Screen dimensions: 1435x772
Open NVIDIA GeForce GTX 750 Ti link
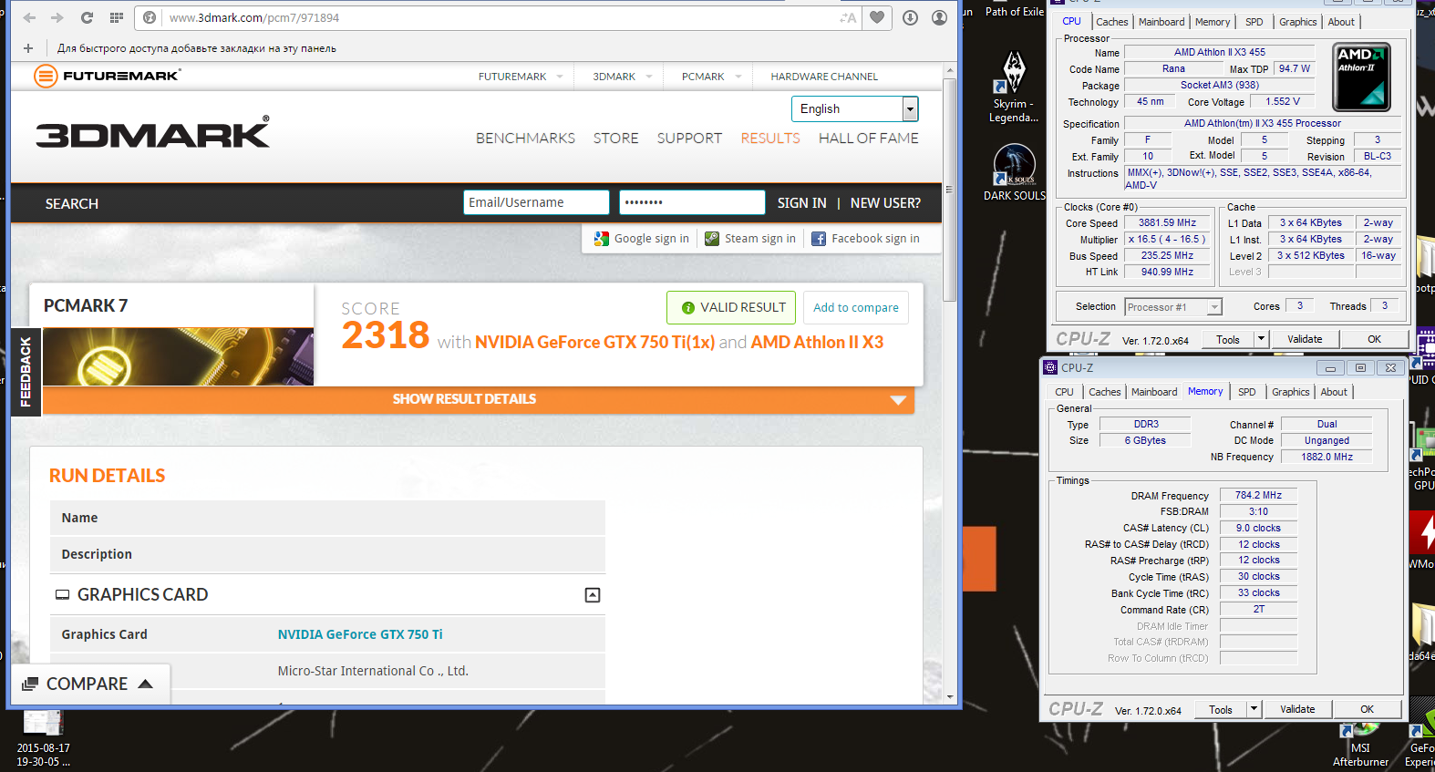tap(360, 634)
